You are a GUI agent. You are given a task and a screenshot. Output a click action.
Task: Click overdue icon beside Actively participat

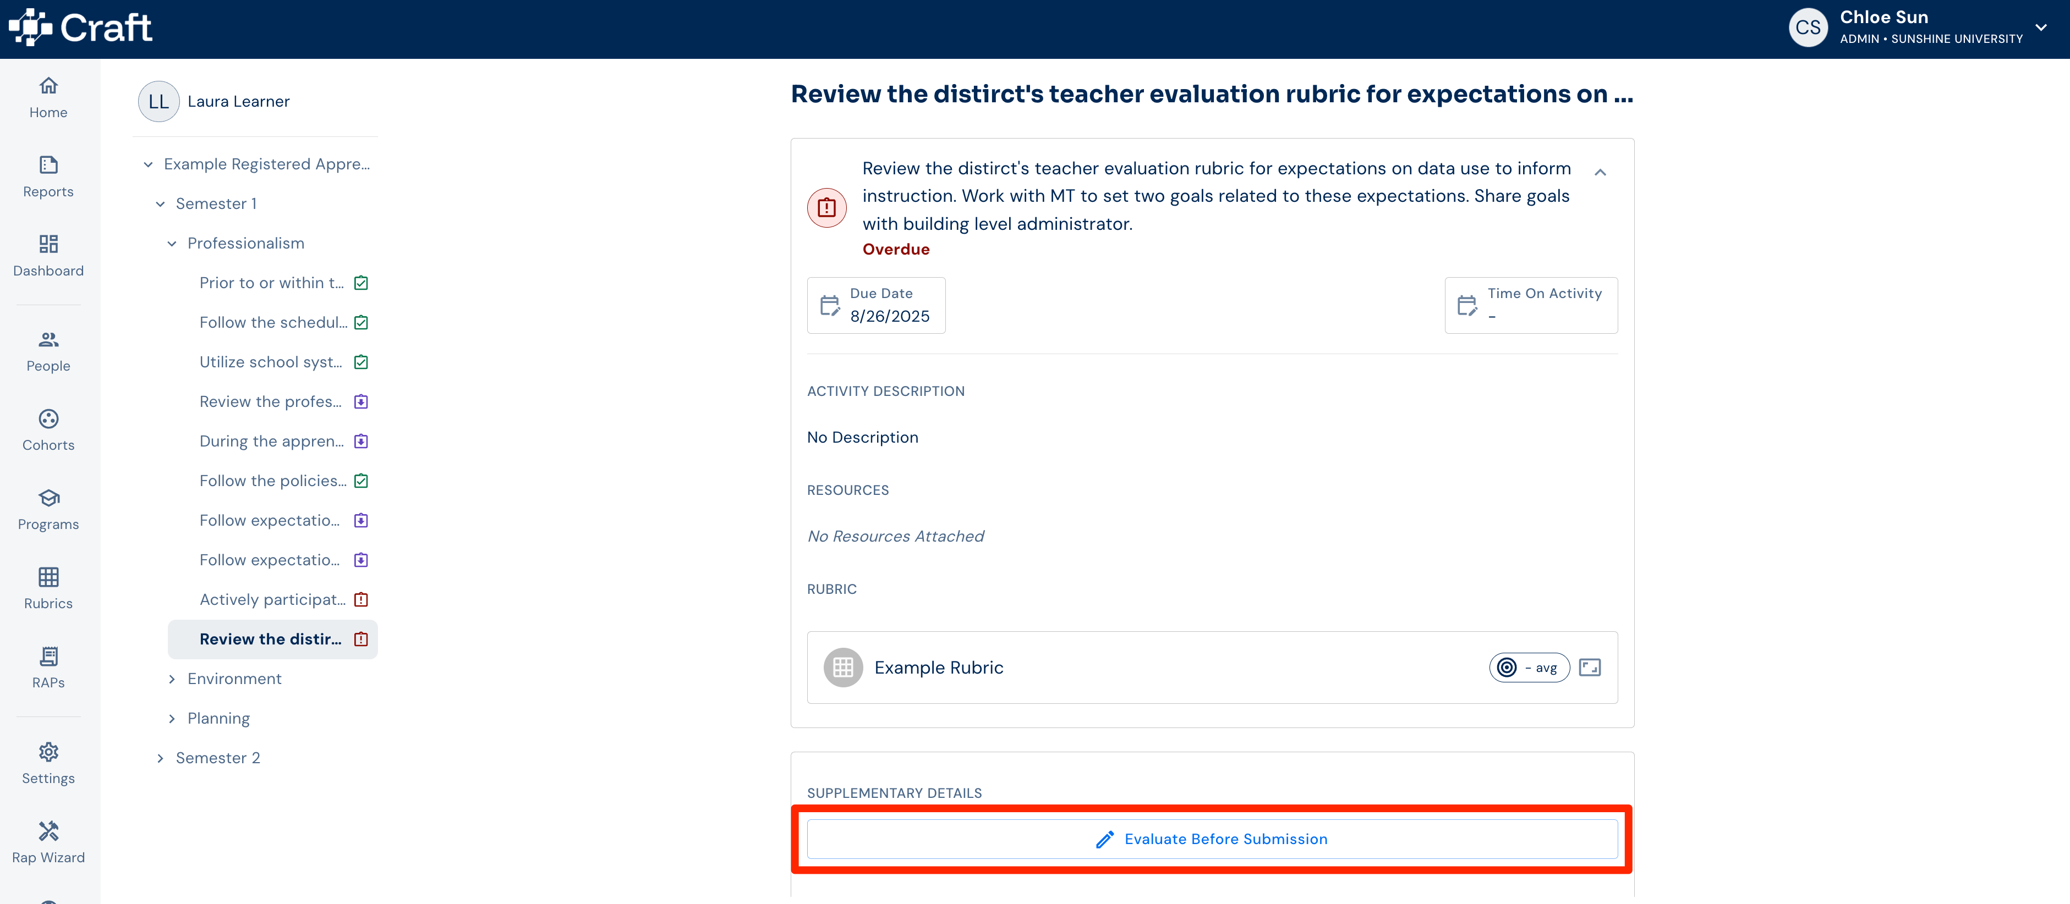coord(361,600)
